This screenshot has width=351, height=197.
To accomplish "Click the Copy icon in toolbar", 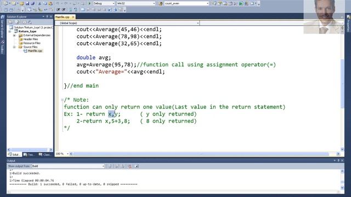I will click(x=45, y=3).
